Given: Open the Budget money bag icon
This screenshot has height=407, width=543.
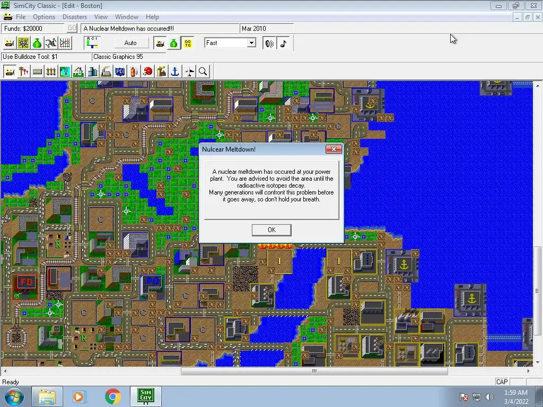Looking at the screenshot, I should pyautogui.click(x=37, y=43).
